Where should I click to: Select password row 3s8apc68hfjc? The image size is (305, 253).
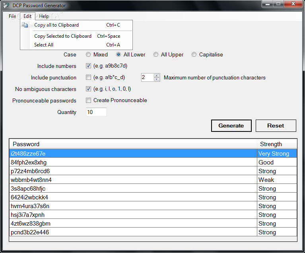click(x=133, y=189)
